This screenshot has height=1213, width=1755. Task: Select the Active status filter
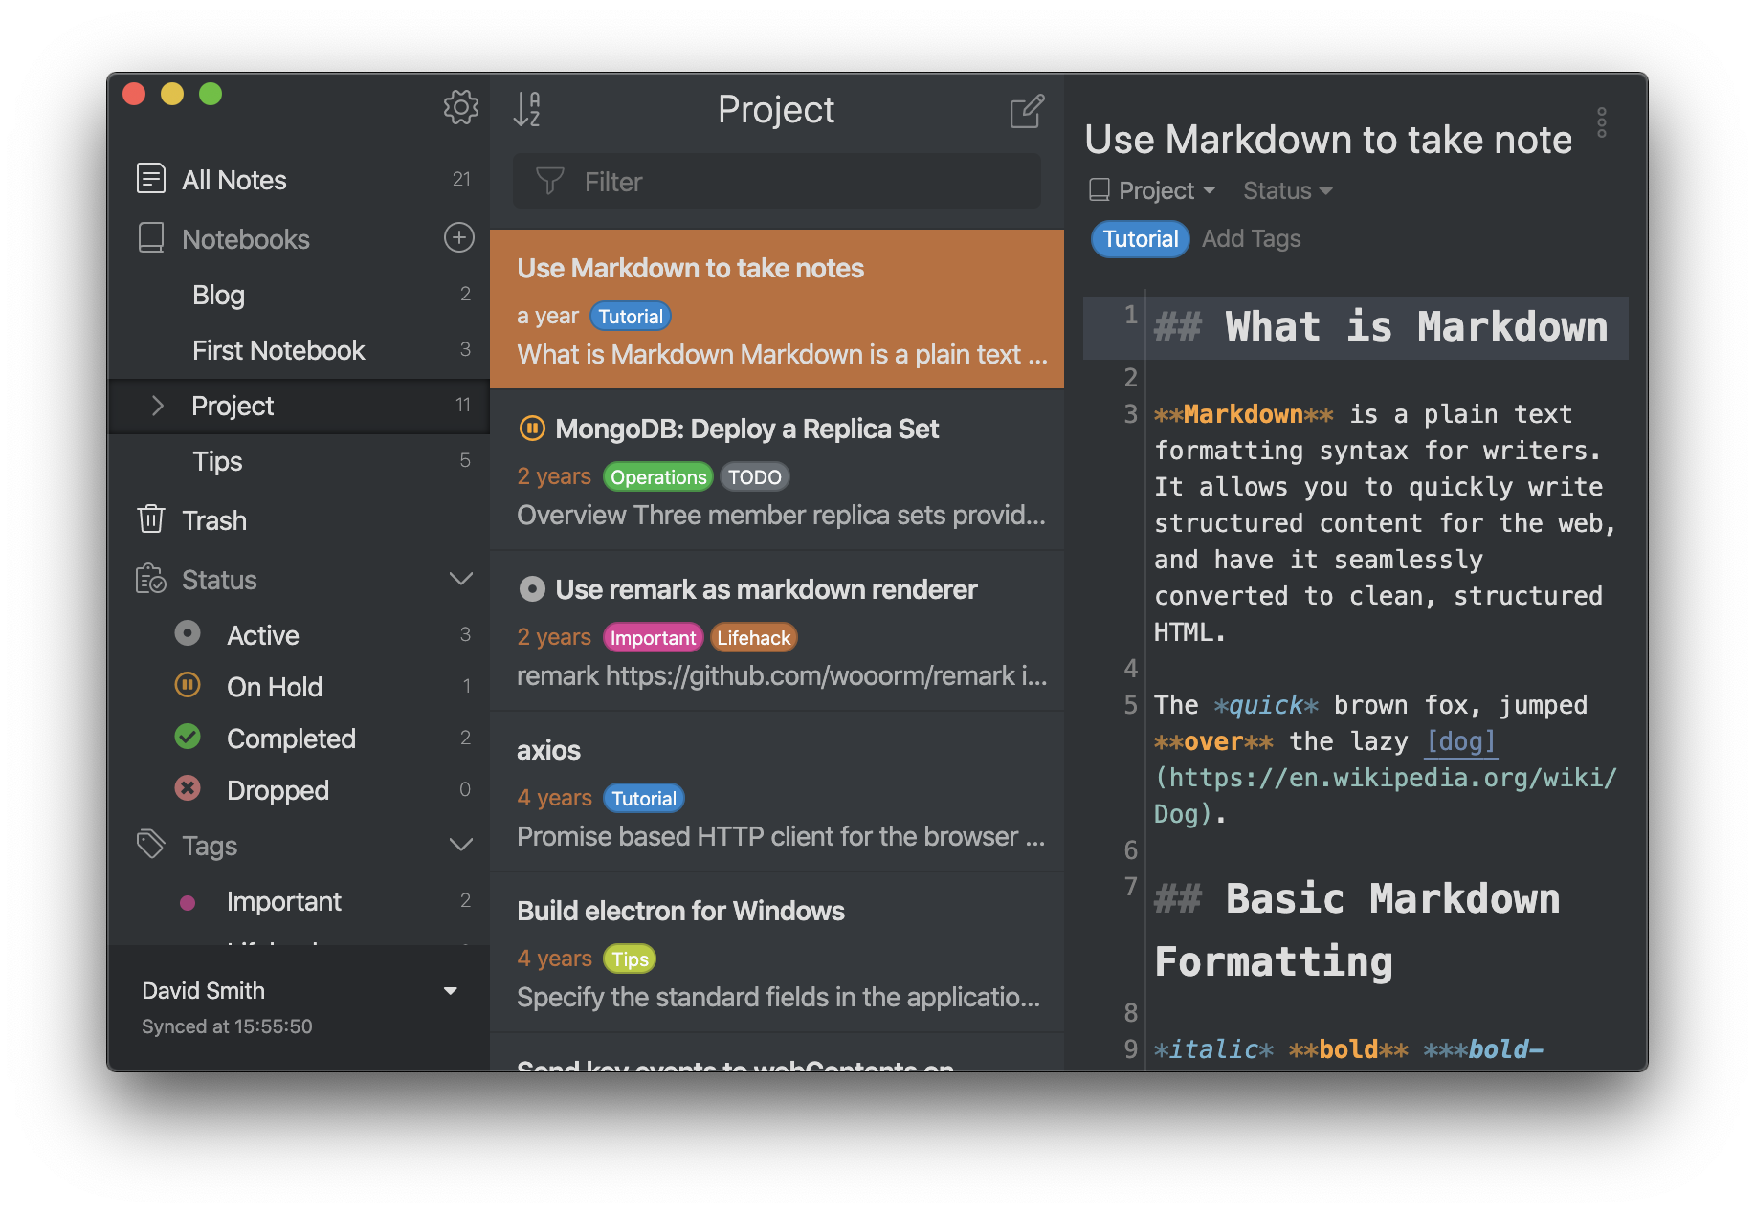pyautogui.click(x=262, y=635)
